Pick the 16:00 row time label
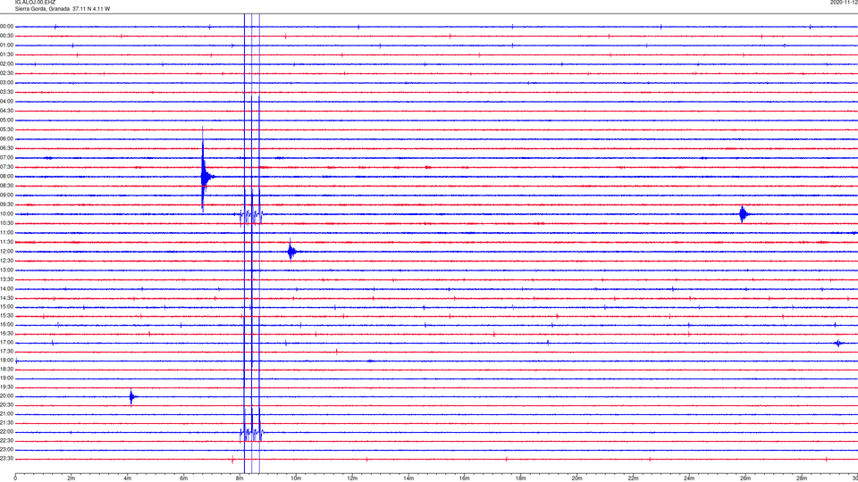 (x=6, y=325)
